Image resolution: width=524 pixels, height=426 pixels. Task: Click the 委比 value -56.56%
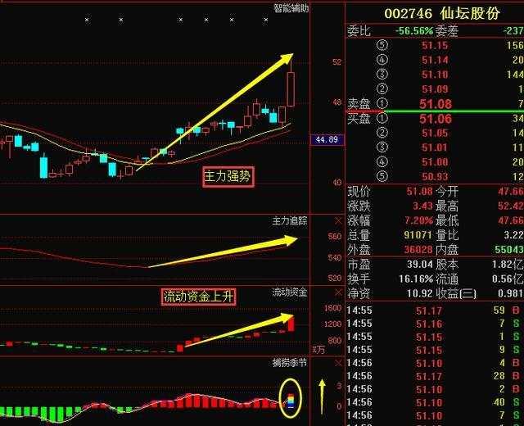(414, 31)
